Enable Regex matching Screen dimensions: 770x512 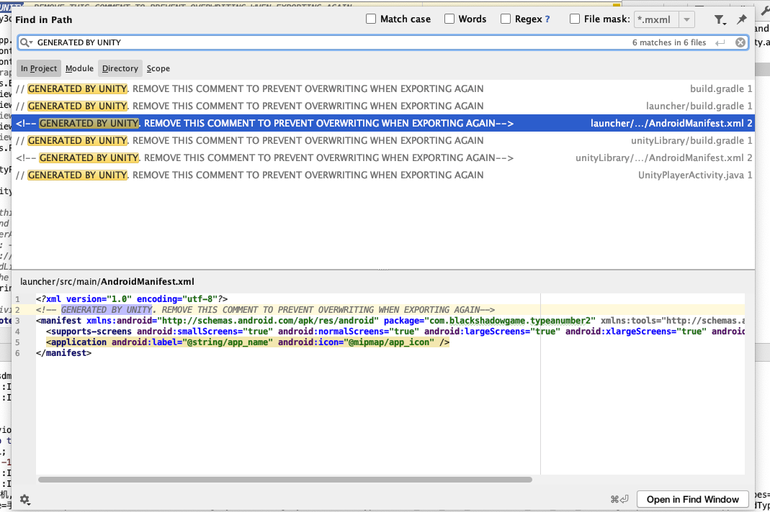[505, 19]
